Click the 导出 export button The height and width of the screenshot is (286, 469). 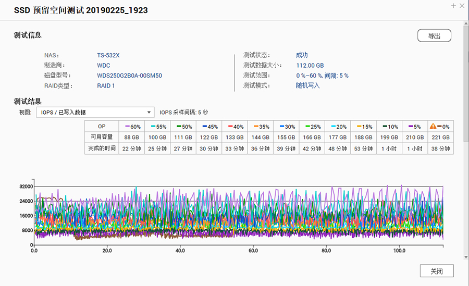tap(434, 35)
